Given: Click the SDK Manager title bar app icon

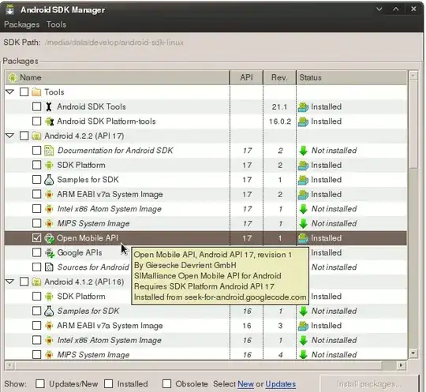Looking at the screenshot, I should pyautogui.click(x=10, y=9).
